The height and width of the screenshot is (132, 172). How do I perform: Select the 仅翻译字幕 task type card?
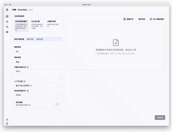click(54, 26)
